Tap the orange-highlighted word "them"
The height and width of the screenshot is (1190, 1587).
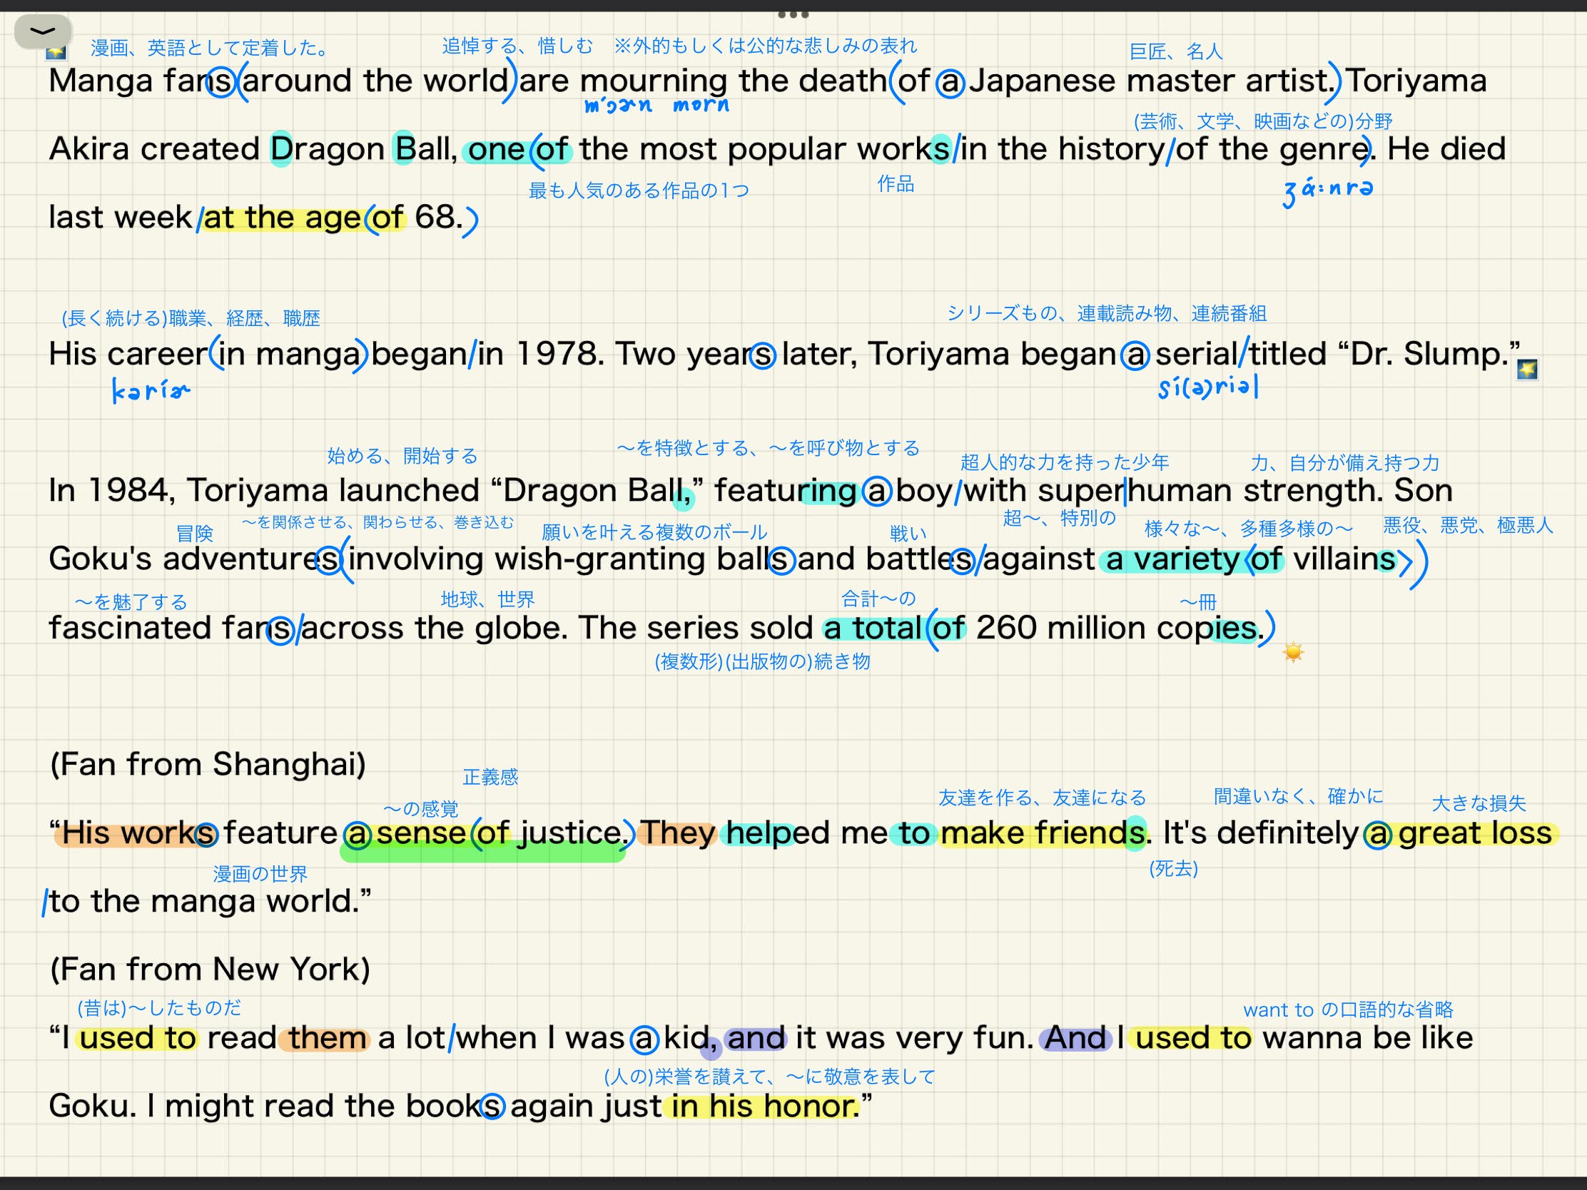[x=327, y=1038]
